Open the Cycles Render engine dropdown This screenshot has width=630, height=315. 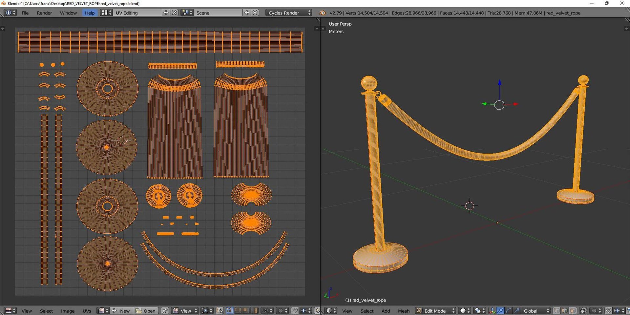[289, 13]
